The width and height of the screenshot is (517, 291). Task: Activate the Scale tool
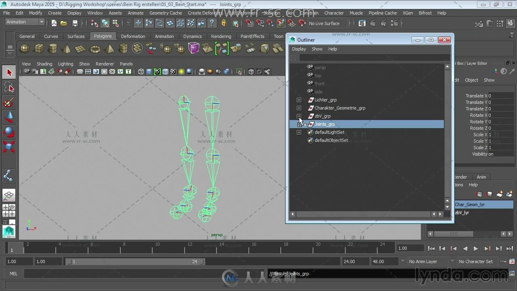[x=9, y=147]
